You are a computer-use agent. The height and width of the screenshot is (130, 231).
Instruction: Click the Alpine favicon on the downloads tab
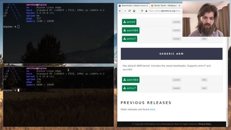tap(119, 6)
